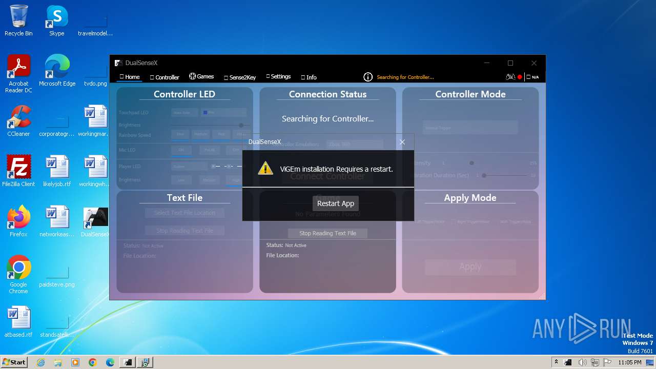Click Stop Reading Text File in Game panel
656x369 pixels.
tap(327, 233)
